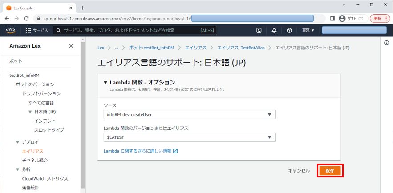
Task: Go to the Lex breadcrumb link
Action: tap(101, 48)
